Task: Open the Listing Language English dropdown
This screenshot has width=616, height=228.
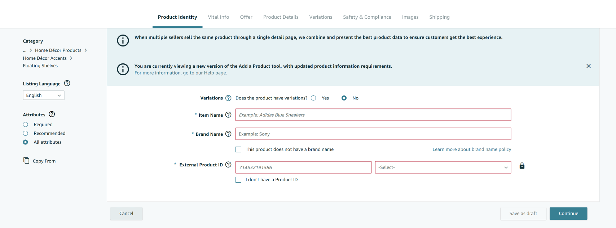Action: (43, 95)
